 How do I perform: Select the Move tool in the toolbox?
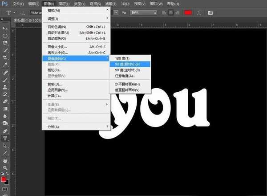point(5,28)
